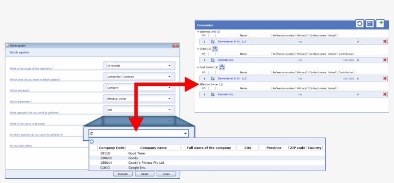
Task: Select the 'Google Inc.' row with code GOOG
Action: (x=207, y=168)
